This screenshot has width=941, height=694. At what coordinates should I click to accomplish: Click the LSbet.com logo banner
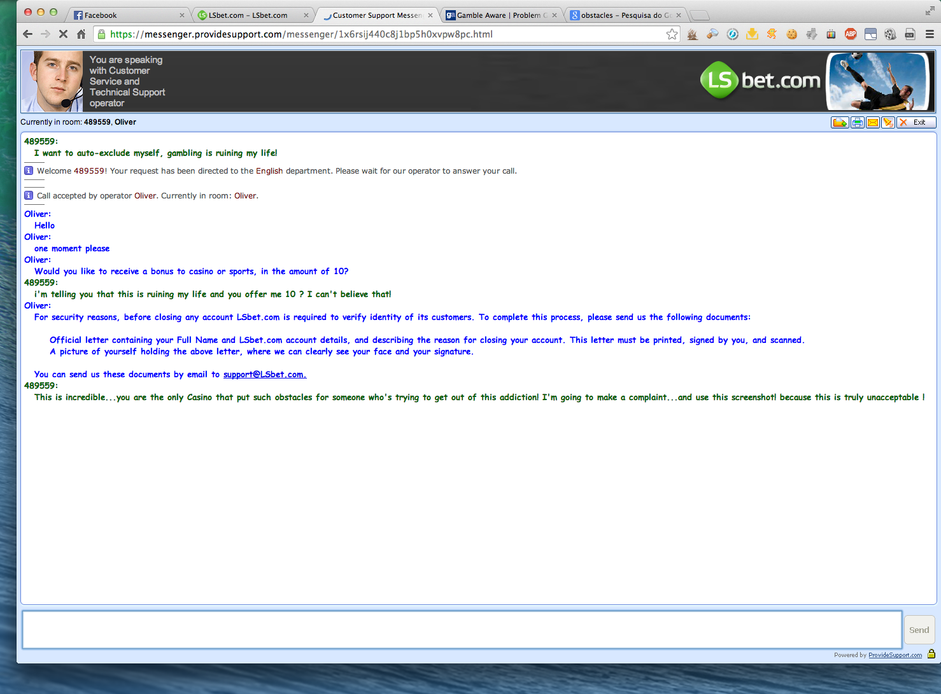[x=760, y=81]
